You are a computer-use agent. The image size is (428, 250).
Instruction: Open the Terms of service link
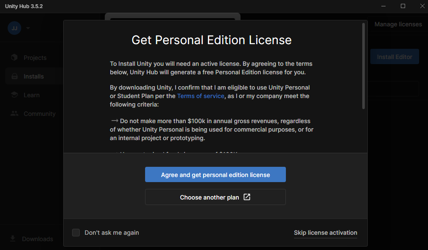click(x=201, y=96)
